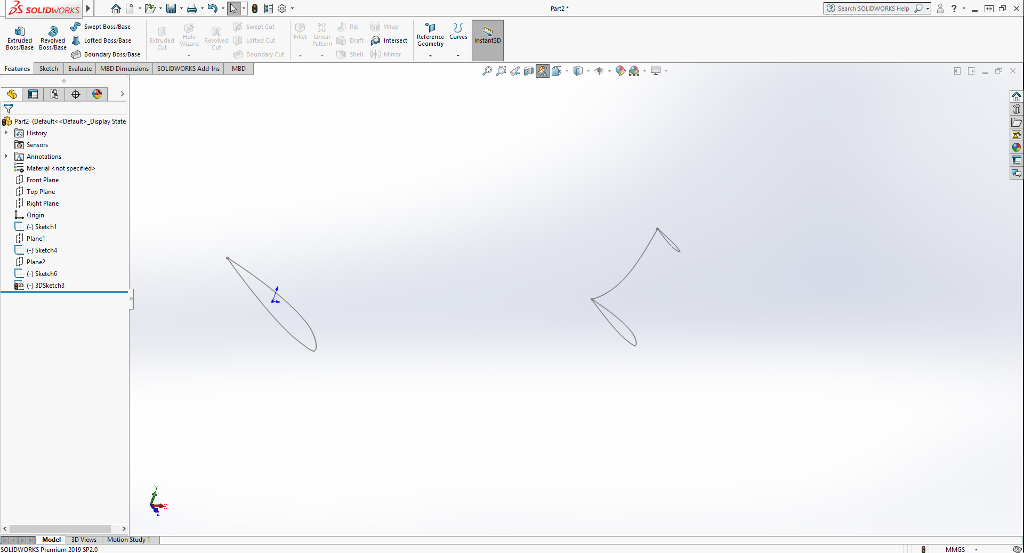Viewport: 1024px width, 553px height.
Task: Click the Home icon in quick toolbar
Action: [116, 9]
